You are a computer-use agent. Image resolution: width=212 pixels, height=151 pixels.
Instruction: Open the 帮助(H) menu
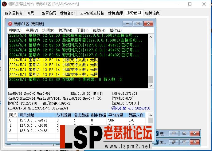click(99, 30)
